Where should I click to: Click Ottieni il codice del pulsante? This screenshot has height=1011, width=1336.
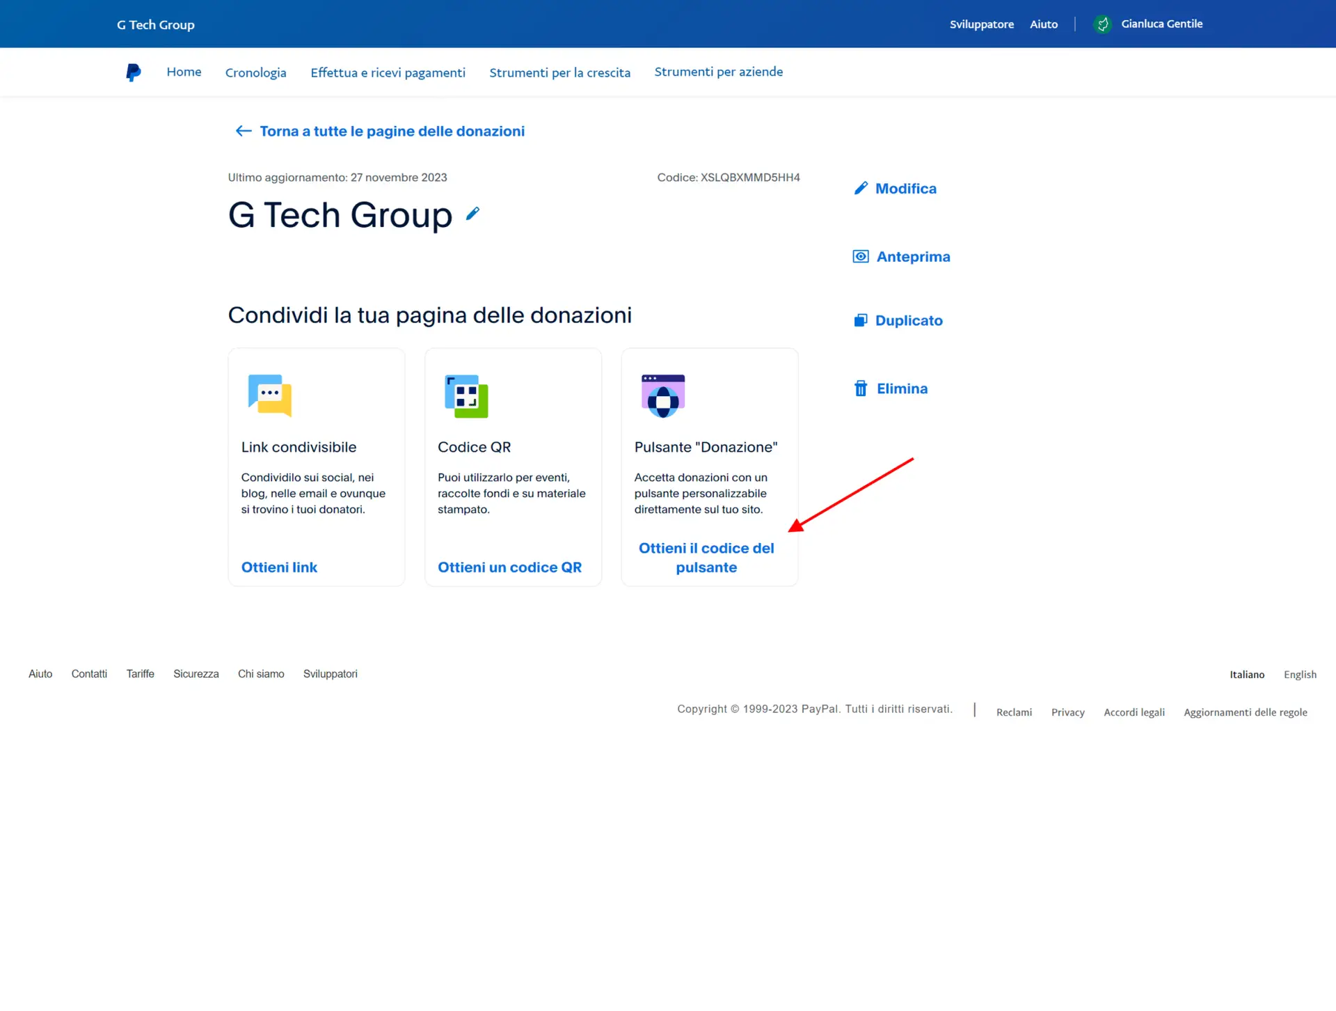pos(706,558)
